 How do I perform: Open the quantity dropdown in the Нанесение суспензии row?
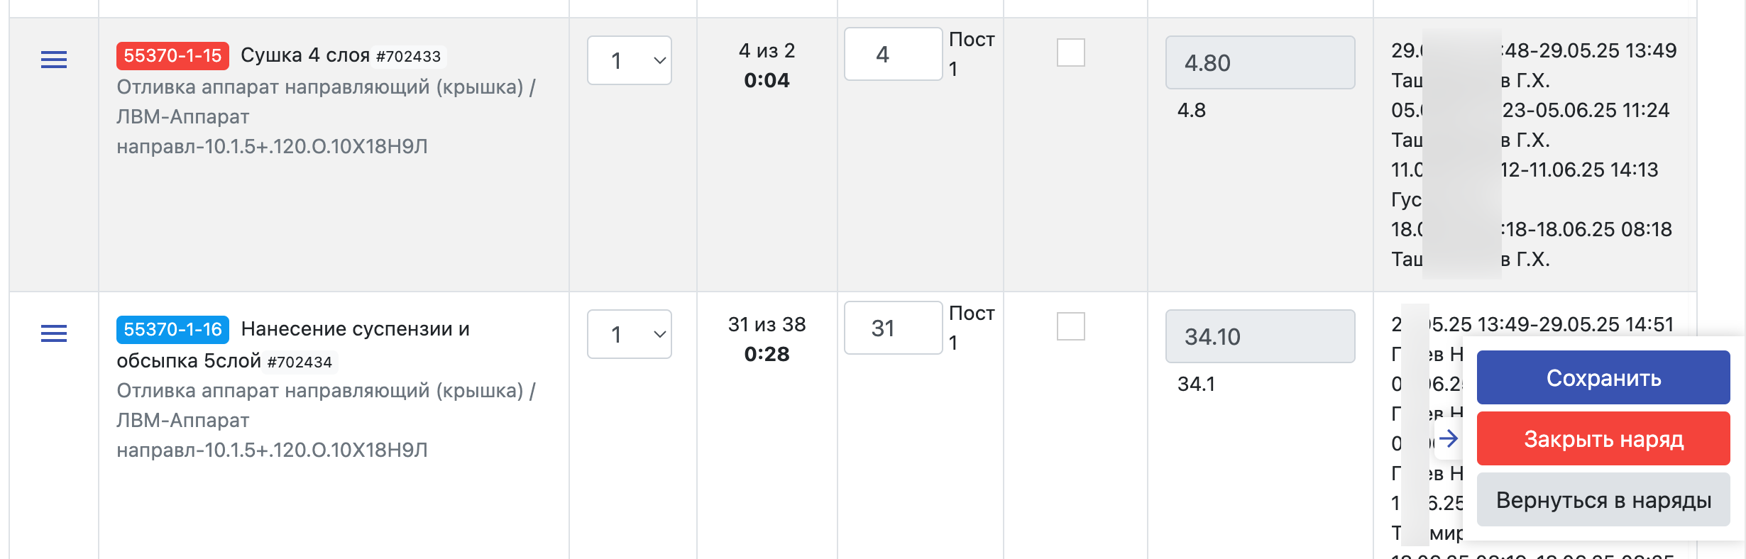point(630,334)
